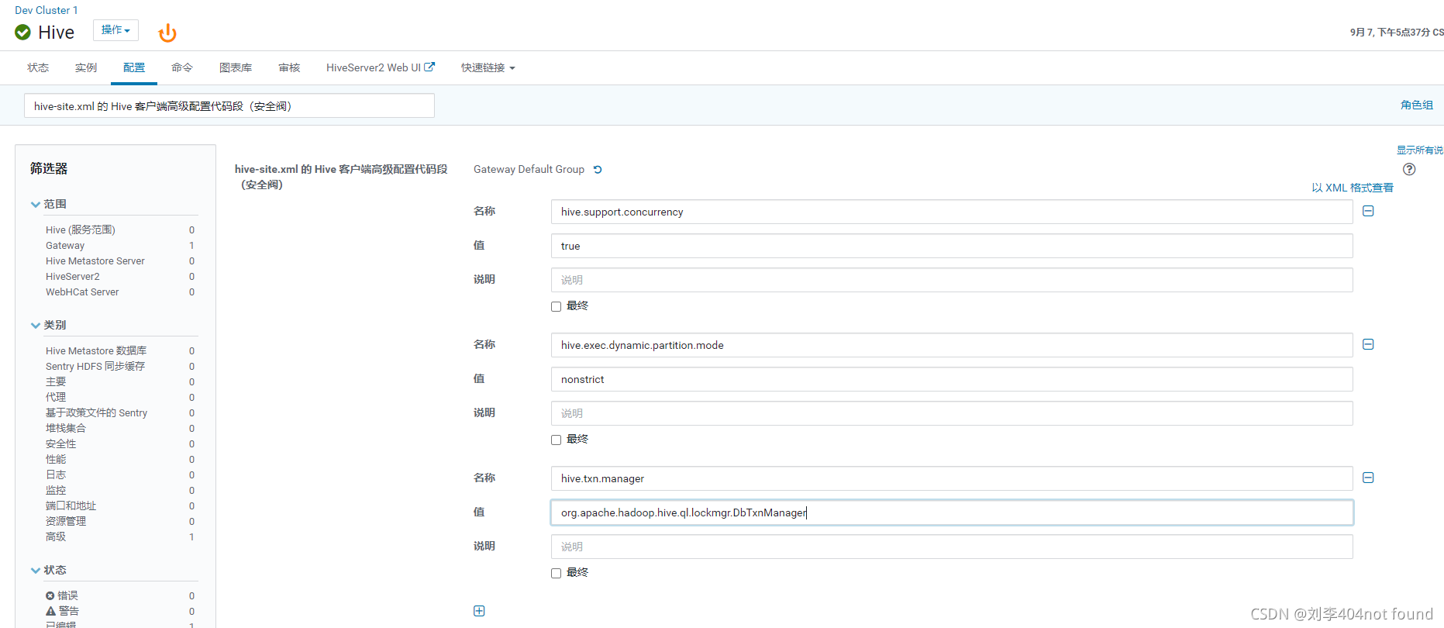1444x628 pixels.
Task: Click the DbTxnManager value field
Action: point(952,512)
